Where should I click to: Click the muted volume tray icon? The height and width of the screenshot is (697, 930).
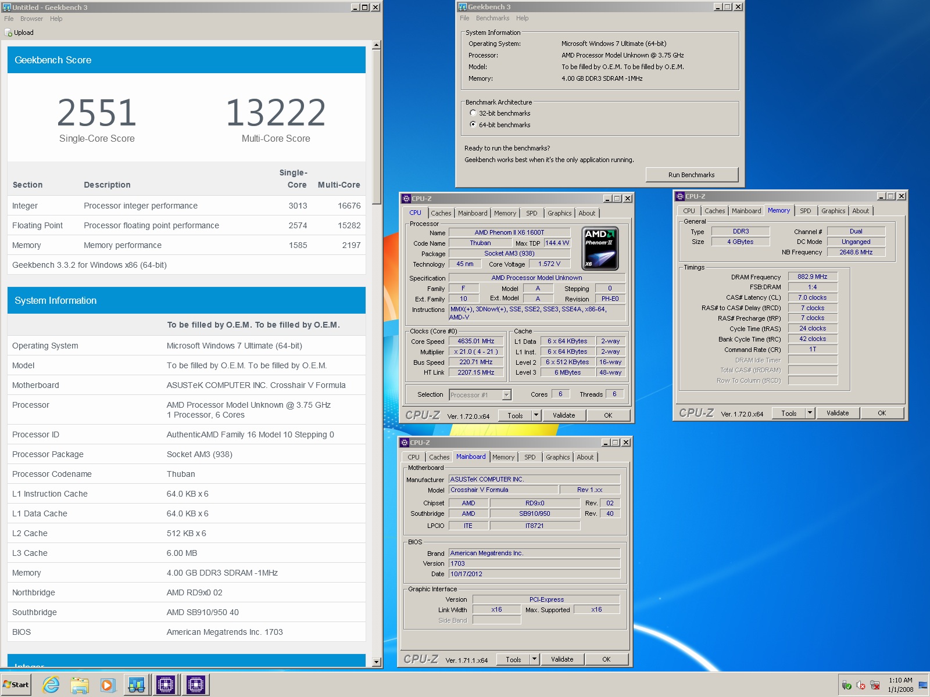coord(861,686)
